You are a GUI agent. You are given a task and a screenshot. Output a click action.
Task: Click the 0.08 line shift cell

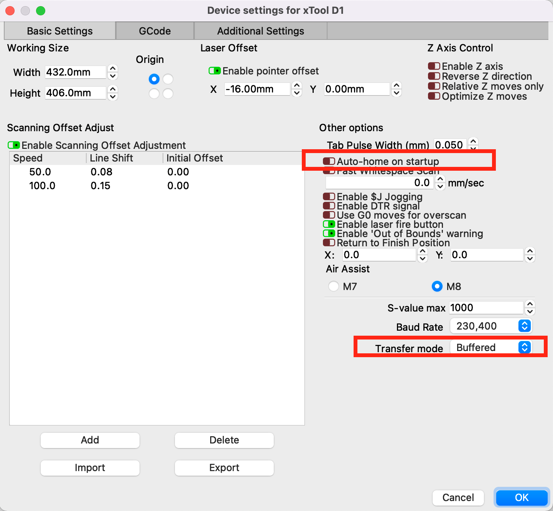pyautogui.click(x=102, y=172)
